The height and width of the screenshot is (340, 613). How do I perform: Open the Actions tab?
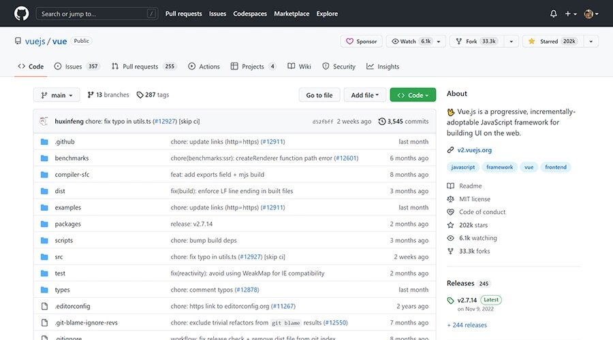pyautogui.click(x=204, y=67)
